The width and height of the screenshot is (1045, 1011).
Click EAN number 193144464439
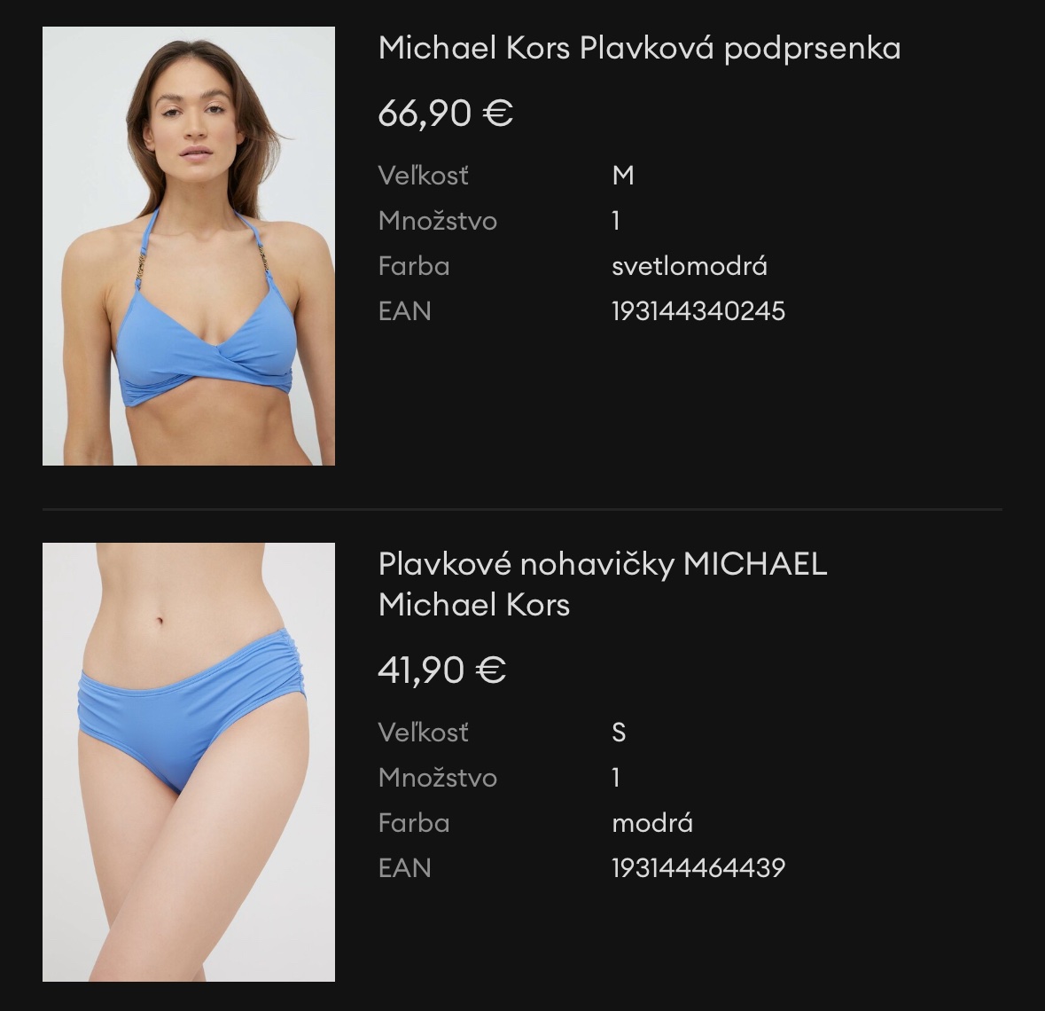[x=698, y=868]
